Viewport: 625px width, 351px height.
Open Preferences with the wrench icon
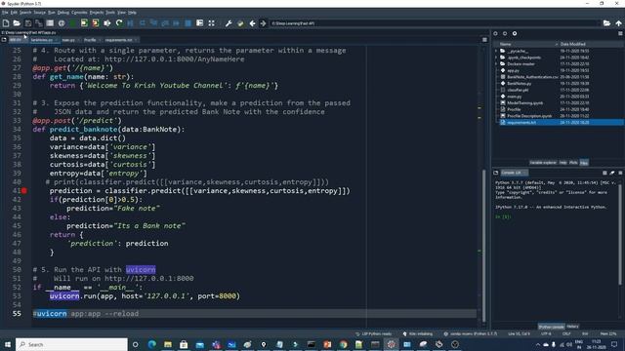pyautogui.click(x=229, y=23)
